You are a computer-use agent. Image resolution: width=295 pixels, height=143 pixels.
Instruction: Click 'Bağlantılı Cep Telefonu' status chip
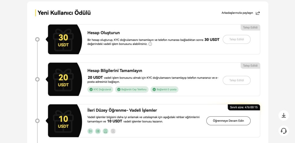tap(132, 90)
